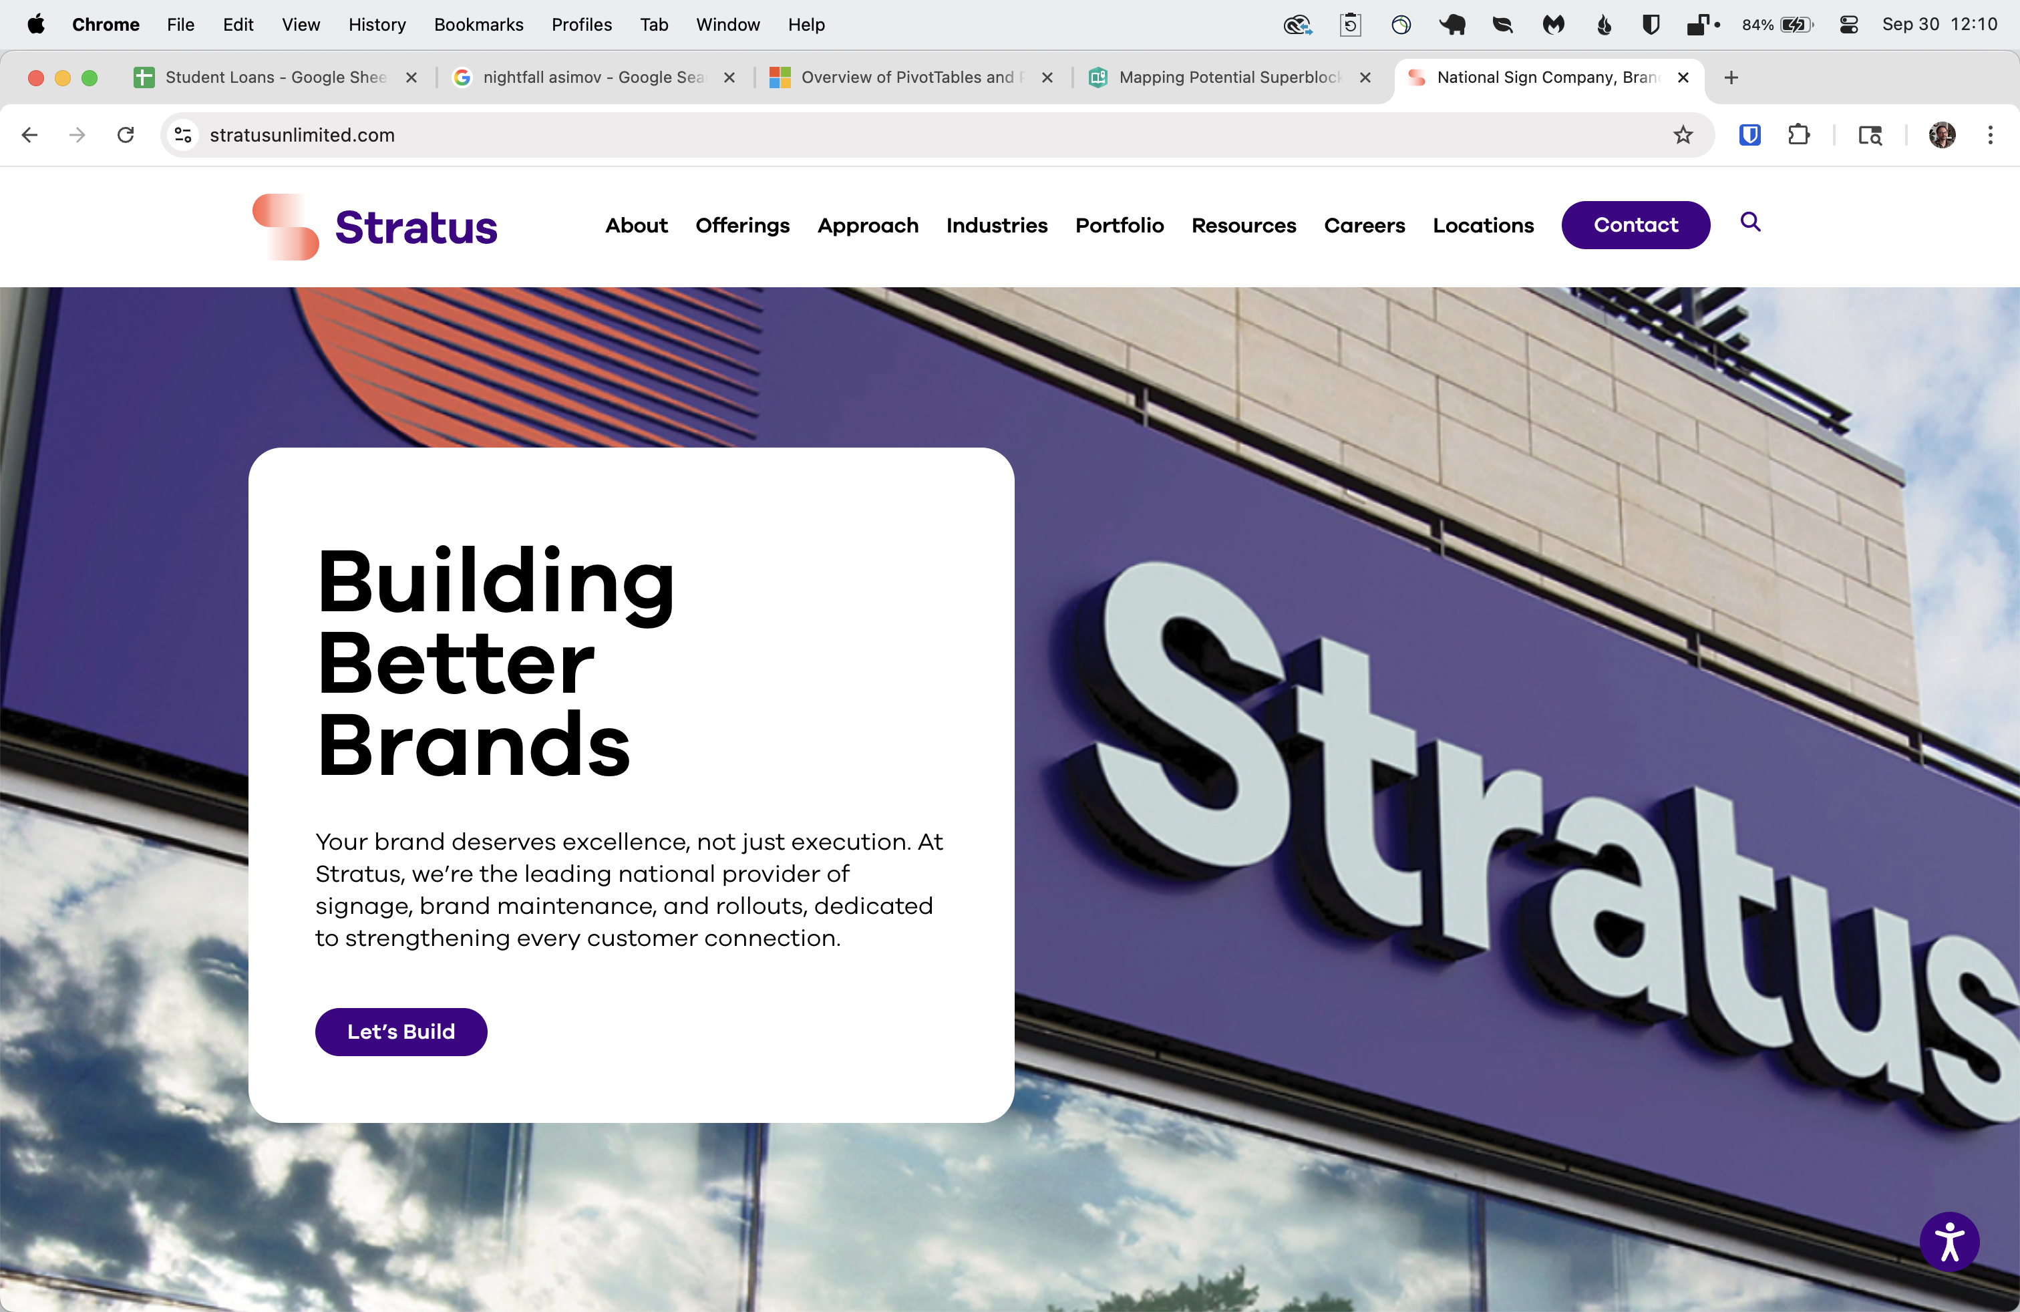This screenshot has width=2020, height=1312.
Task: Close the Mapping Potential Superblocks tab
Action: point(1365,77)
